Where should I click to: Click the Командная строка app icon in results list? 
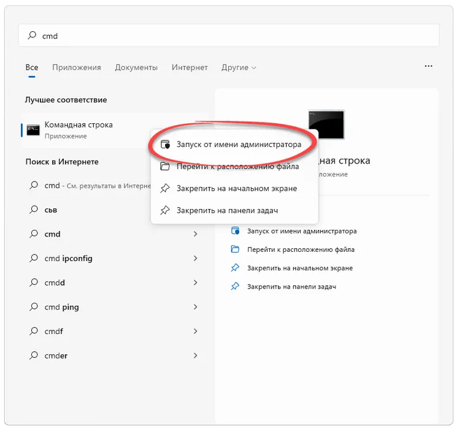(33, 130)
